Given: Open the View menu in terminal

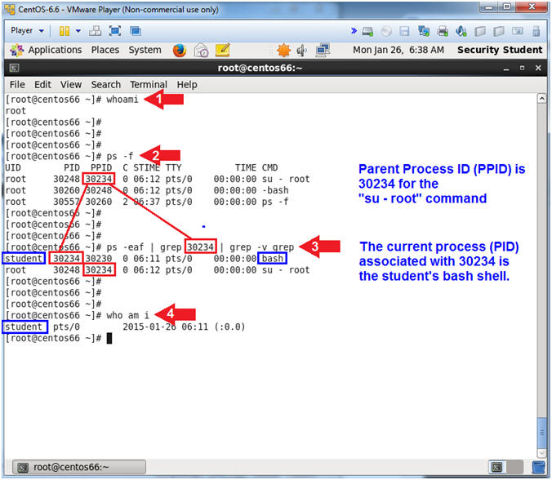Looking at the screenshot, I should coord(71,84).
